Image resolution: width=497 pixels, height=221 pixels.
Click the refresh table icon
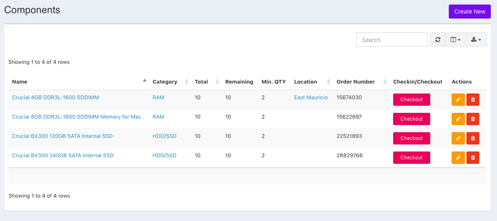pyautogui.click(x=438, y=40)
